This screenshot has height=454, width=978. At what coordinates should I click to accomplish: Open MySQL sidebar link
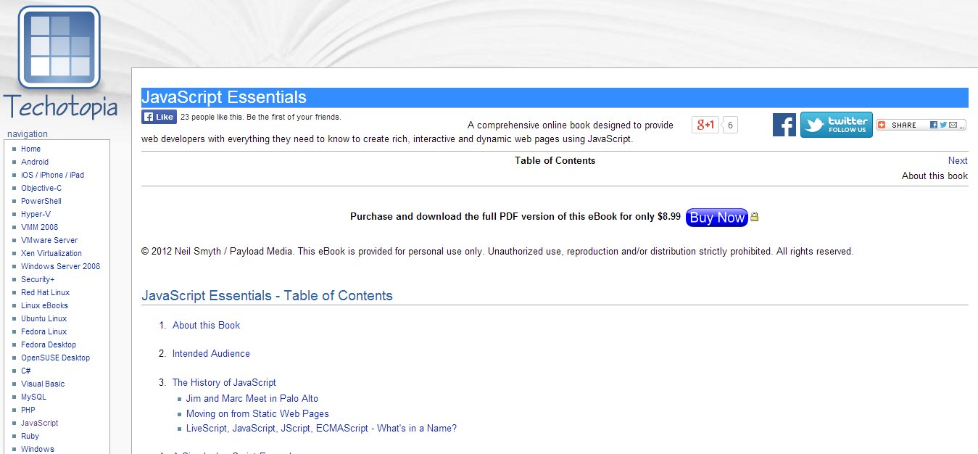point(33,397)
